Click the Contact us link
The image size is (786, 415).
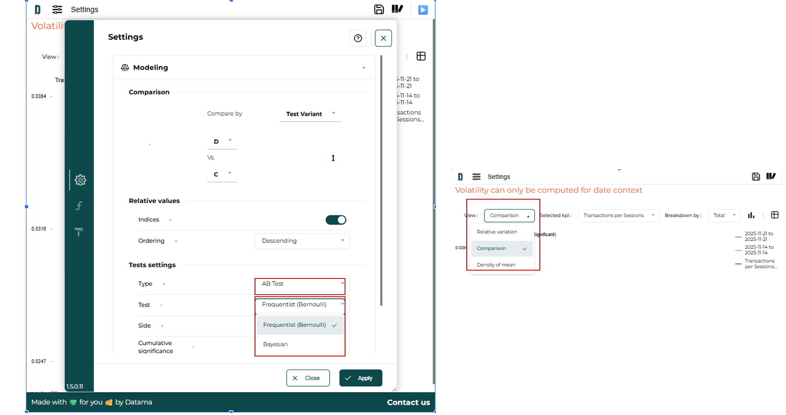pos(408,402)
